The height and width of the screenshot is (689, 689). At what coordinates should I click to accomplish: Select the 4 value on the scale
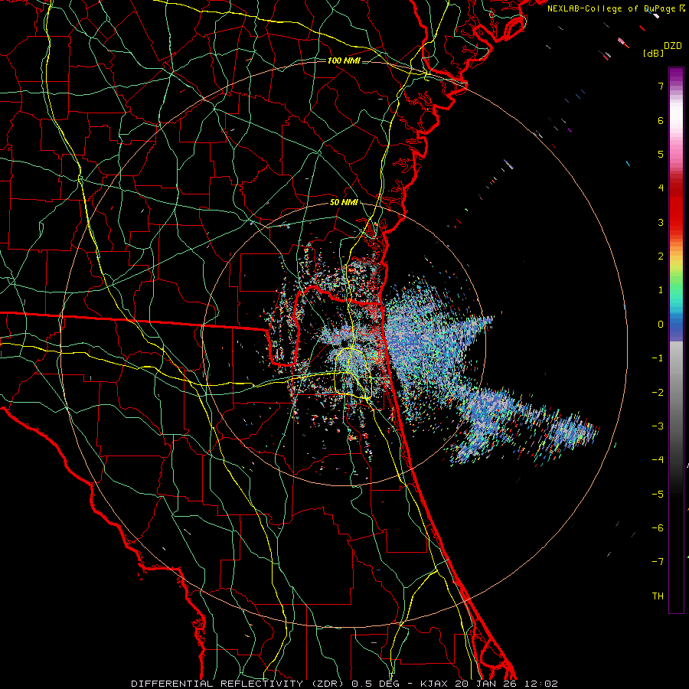point(661,188)
